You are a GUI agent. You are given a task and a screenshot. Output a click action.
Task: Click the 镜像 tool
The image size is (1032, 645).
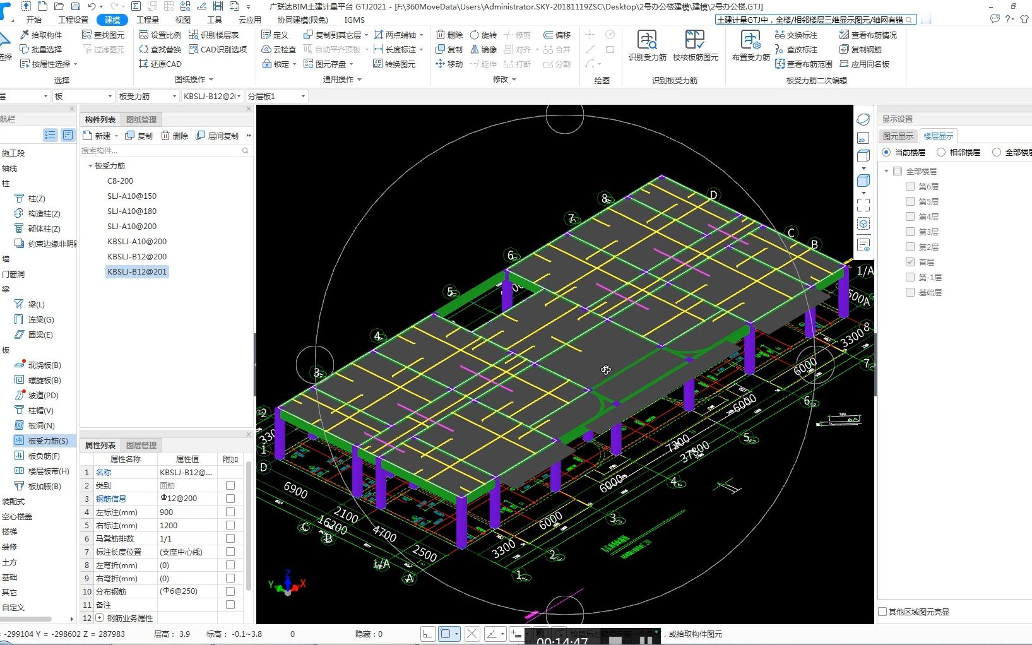483,49
